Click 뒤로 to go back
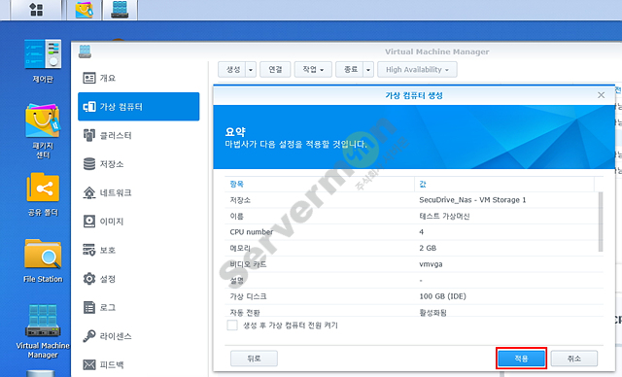This screenshot has width=622, height=377. (x=254, y=359)
